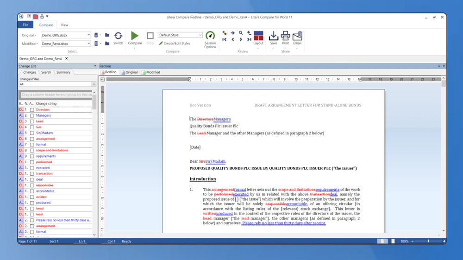Jump to the last change icon
The width and height of the screenshot is (463, 260).
tap(249, 39)
